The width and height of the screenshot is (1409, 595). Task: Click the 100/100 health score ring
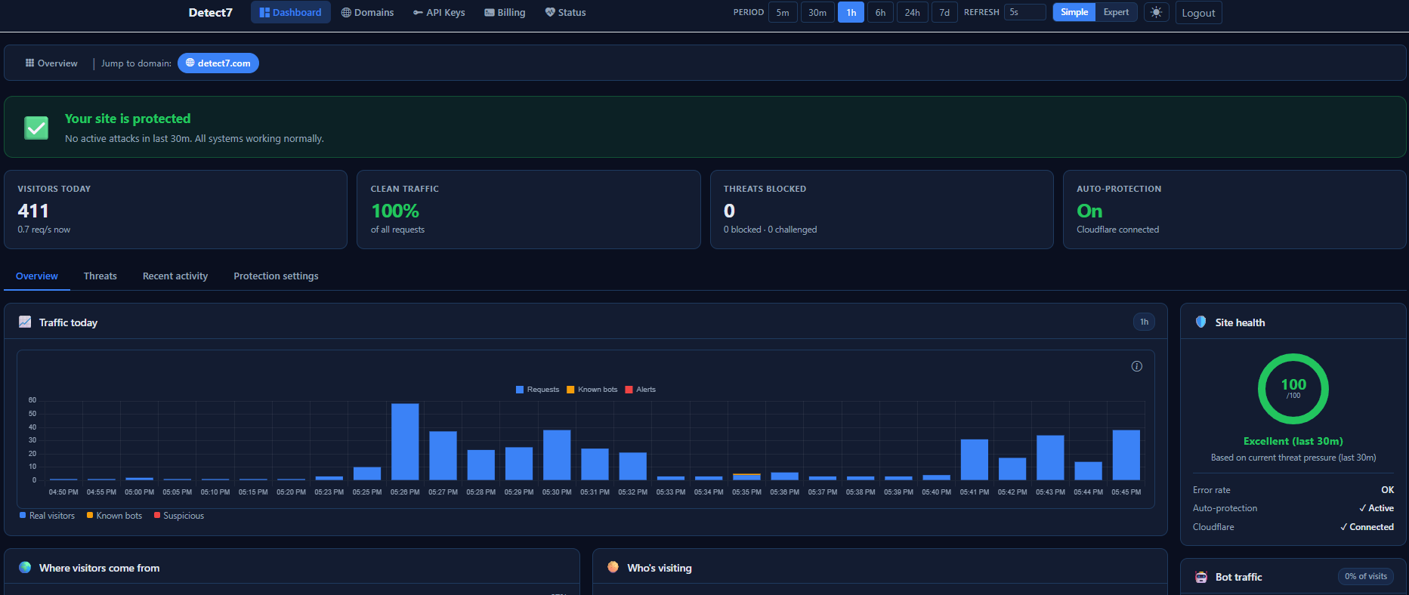click(1293, 389)
